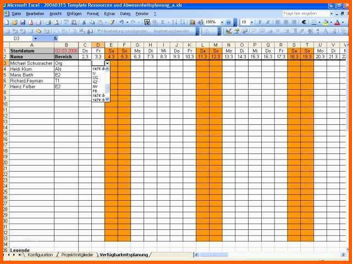Save the workbook via the floppy disk icon
Screen dimensions: 352x264
click(23, 22)
